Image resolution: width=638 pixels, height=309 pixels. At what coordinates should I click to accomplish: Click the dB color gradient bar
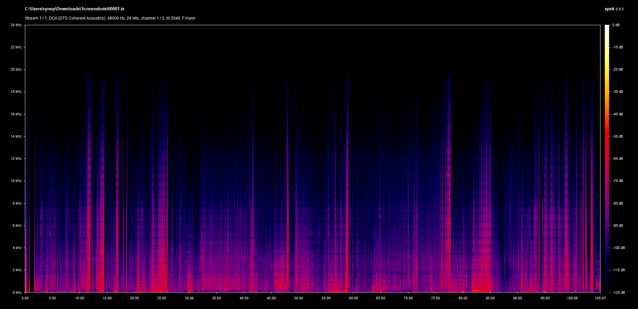click(607, 158)
